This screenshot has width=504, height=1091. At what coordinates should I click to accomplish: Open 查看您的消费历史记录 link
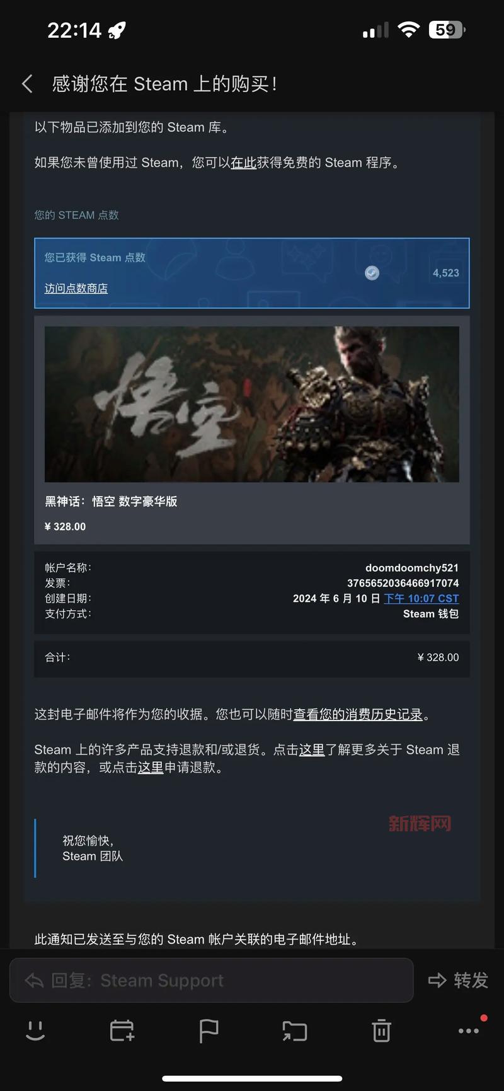(358, 714)
